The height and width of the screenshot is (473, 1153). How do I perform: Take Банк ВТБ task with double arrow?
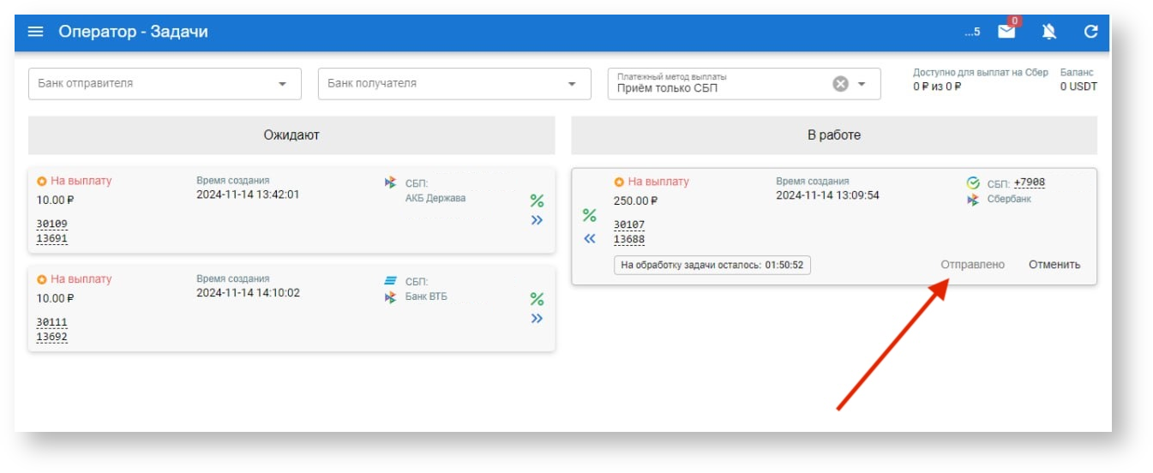pyautogui.click(x=537, y=319)
